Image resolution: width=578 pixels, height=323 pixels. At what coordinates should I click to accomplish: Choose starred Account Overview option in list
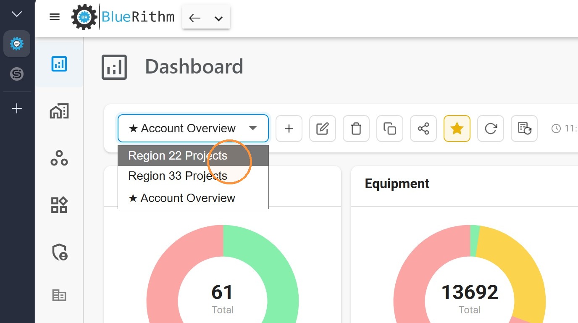[x=193, y=198]
